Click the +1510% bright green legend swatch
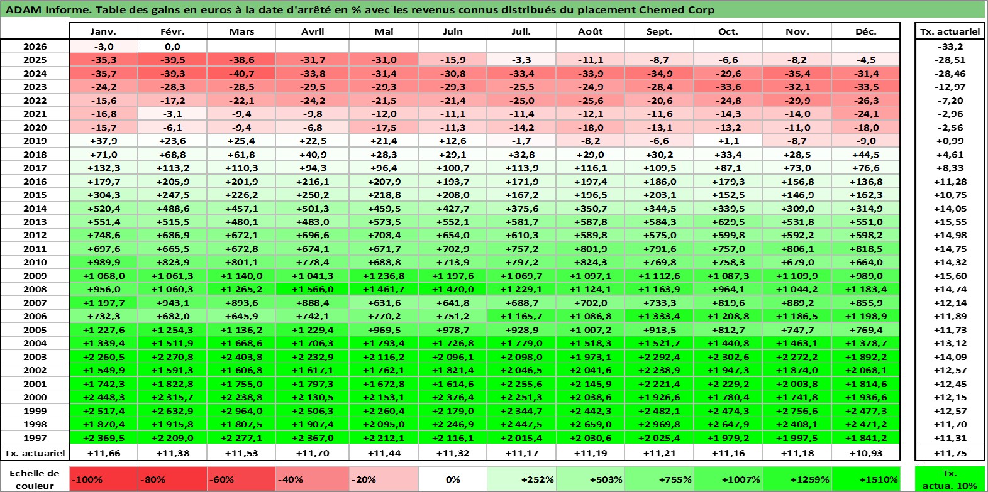The width and height of the screenshot is (988, 492). (866, 479)
